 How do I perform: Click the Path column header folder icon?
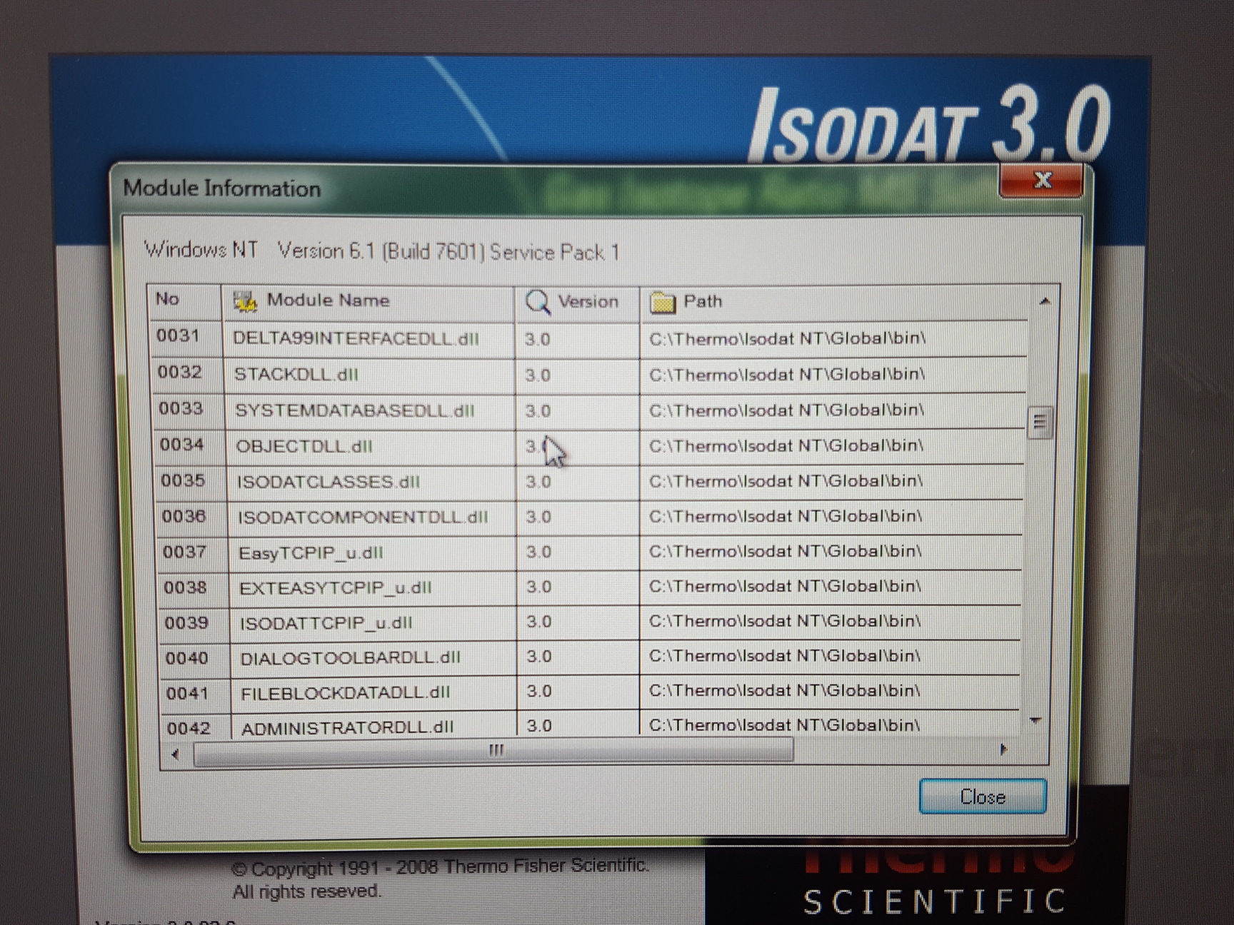click(662, 303)
